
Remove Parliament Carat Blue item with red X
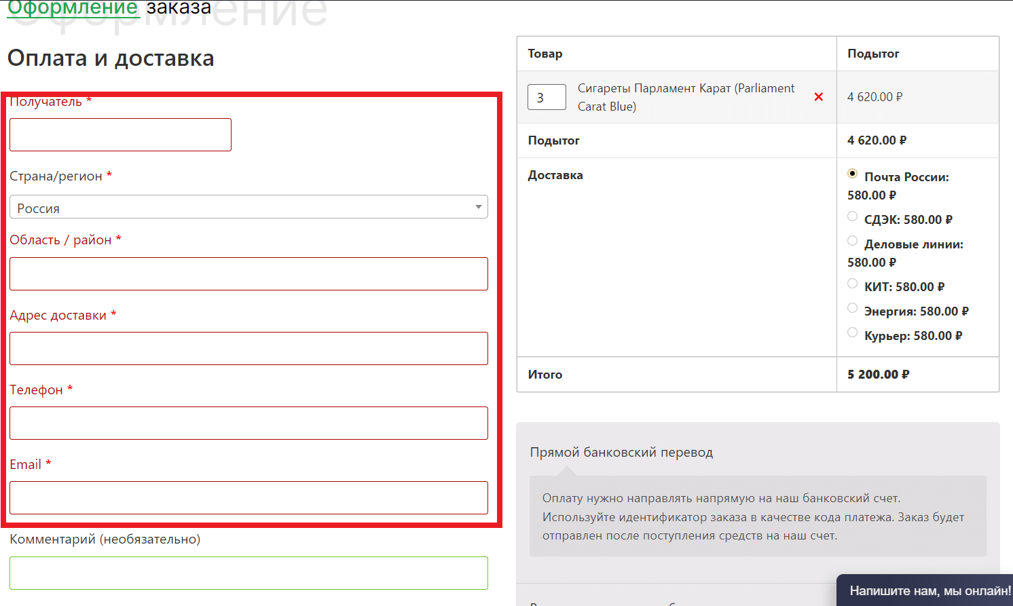(x=818, y=97)
